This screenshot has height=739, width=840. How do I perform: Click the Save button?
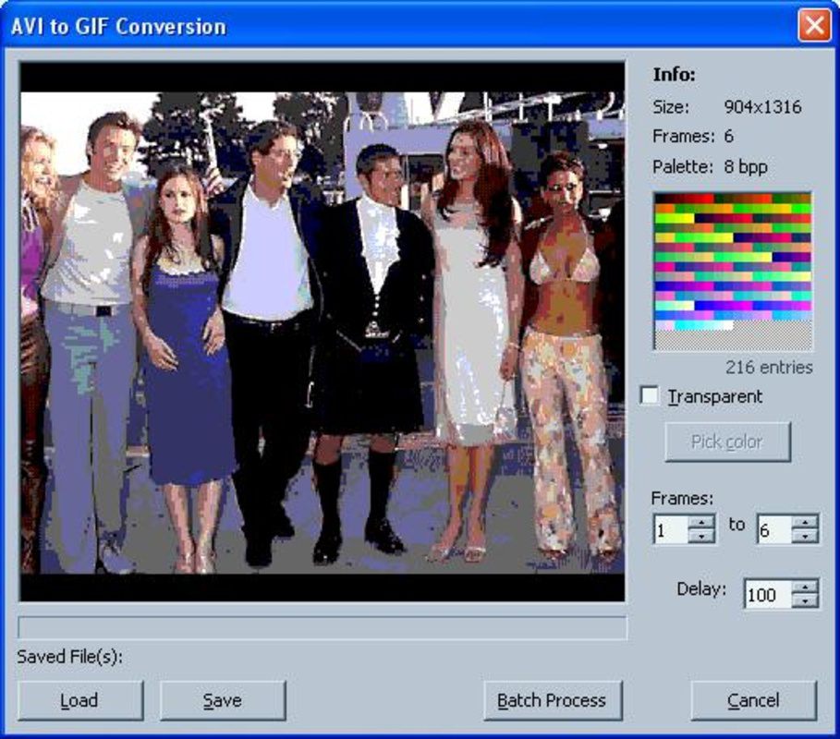[223, 700]
